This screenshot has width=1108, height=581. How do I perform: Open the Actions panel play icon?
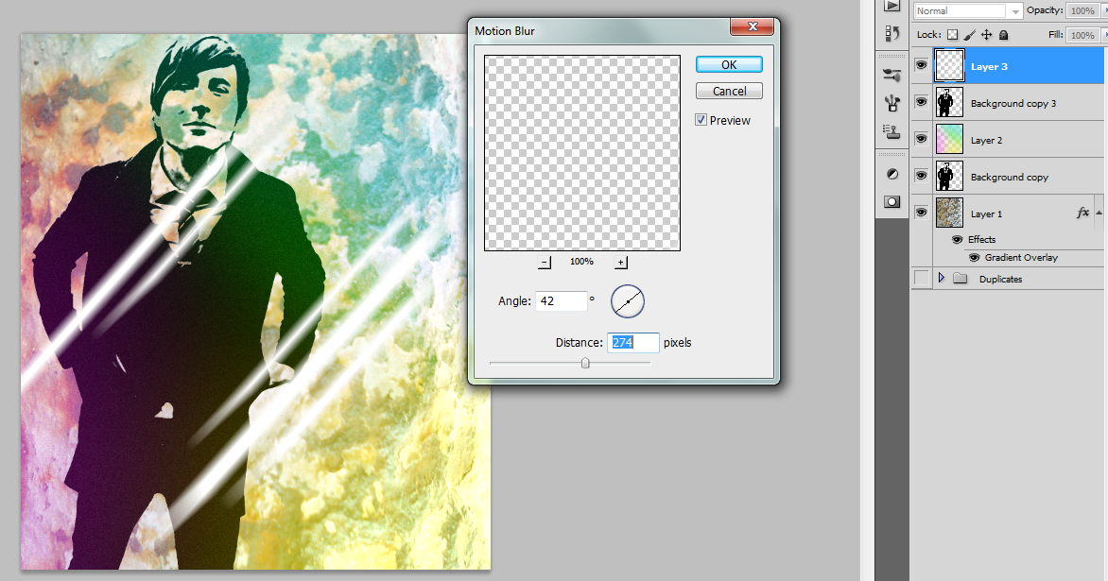[x=892, y=6]
